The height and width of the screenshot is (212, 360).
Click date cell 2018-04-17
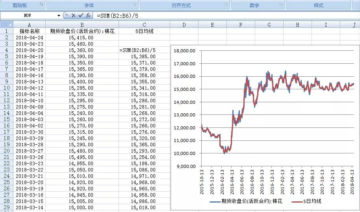[x=30, y=69]
